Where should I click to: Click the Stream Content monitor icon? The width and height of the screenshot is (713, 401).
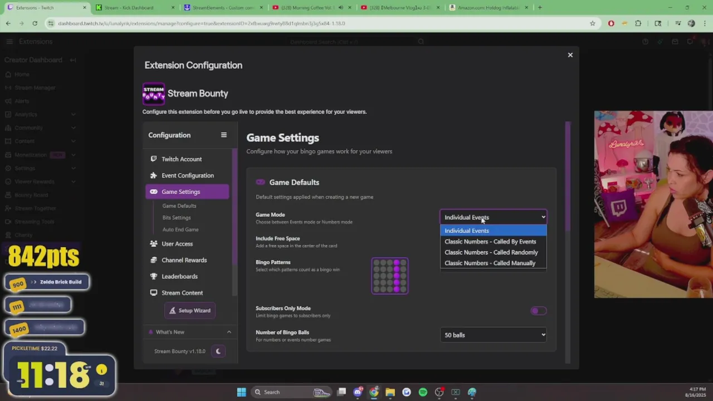tap(154, 293)
